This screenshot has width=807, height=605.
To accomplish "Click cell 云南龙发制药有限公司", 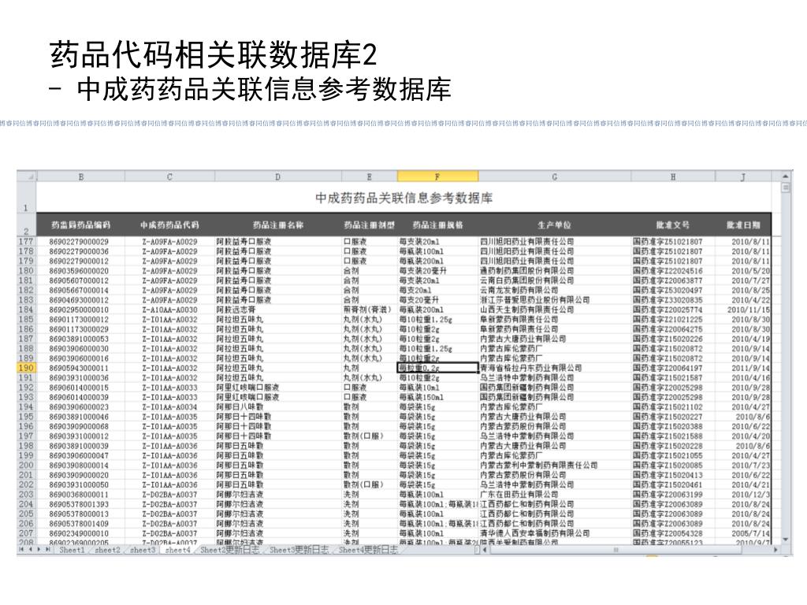I will pyautogui.click(x=554, y=290).
